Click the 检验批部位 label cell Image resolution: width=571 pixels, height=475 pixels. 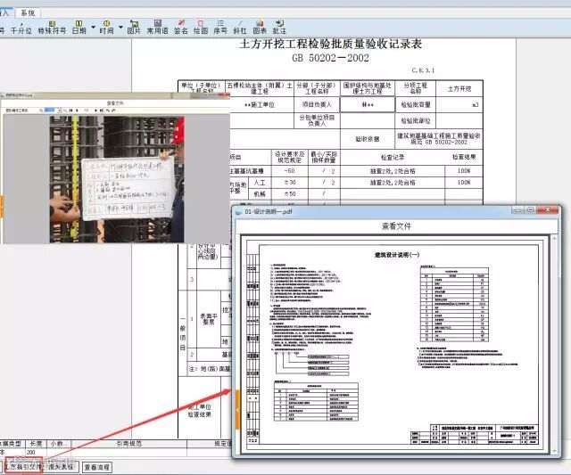416,120
